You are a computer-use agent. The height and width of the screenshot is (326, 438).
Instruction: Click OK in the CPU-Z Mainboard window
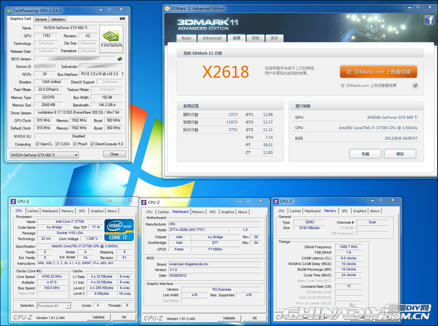point(254,318)
